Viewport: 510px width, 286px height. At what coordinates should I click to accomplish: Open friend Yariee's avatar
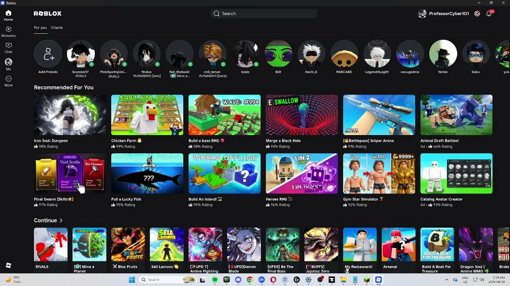coord(443,54)
